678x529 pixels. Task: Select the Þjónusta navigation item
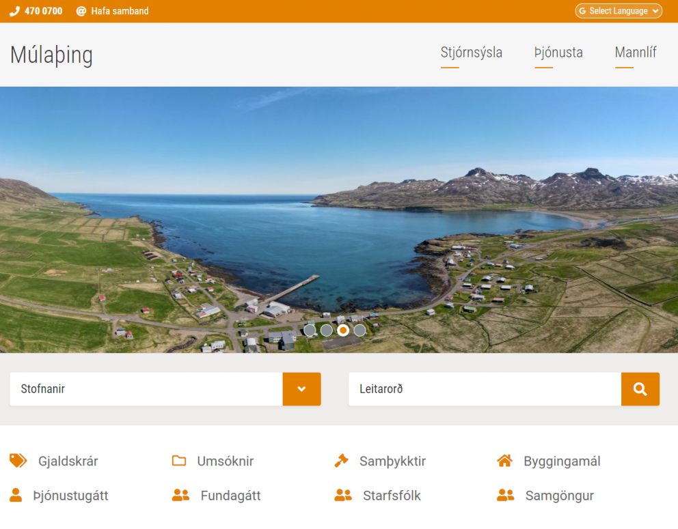point(558,53)
